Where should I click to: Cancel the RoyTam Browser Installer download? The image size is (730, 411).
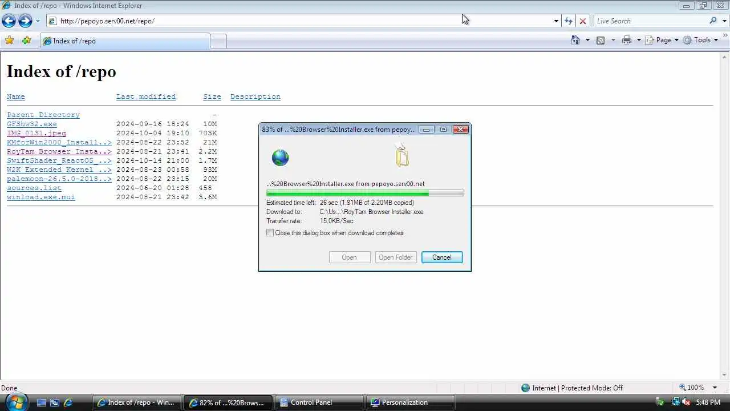[x=442, y=257]
